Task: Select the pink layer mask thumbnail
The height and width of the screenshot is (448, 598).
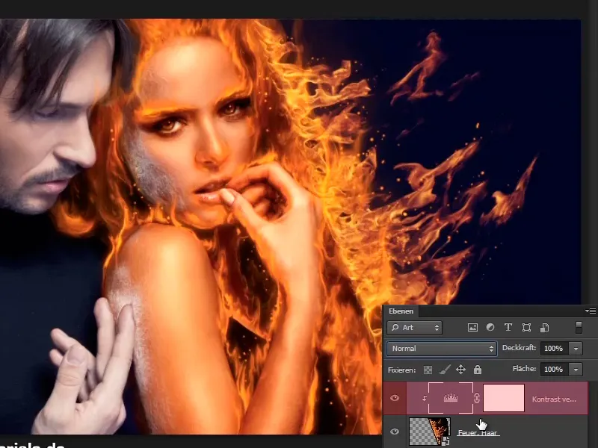Action: coord(504,398)
